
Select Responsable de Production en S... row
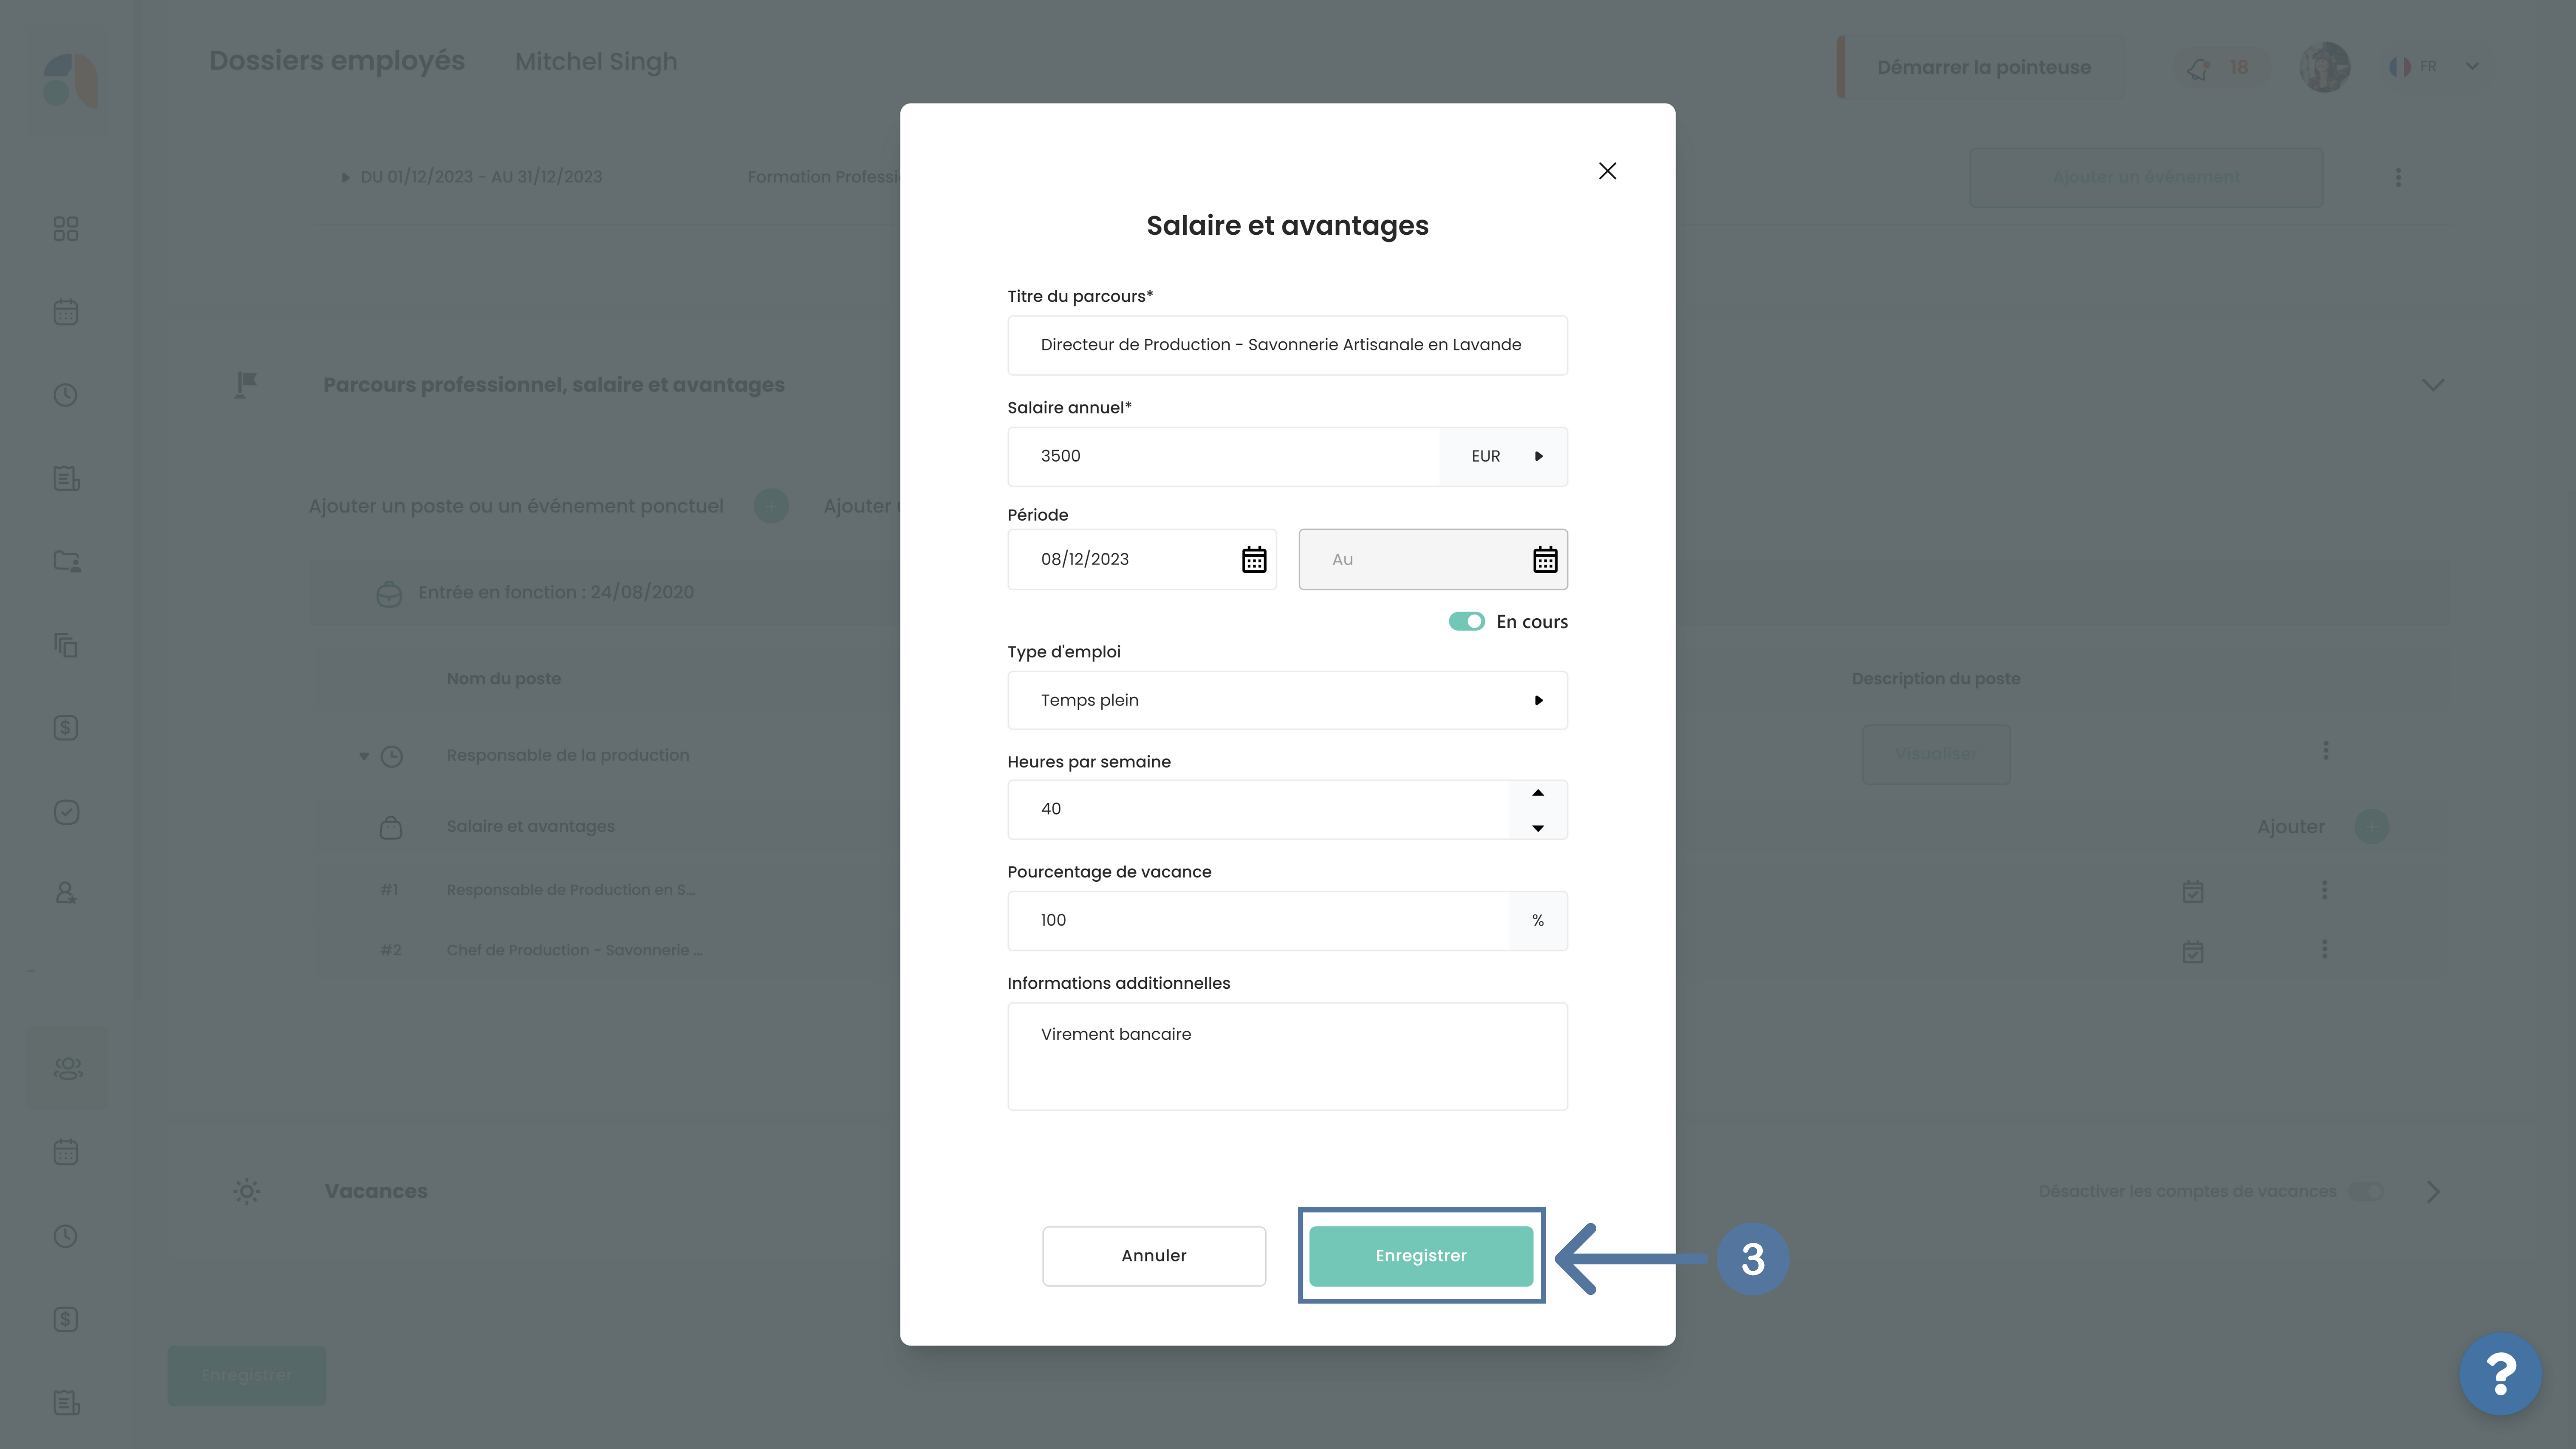(571, 890)
